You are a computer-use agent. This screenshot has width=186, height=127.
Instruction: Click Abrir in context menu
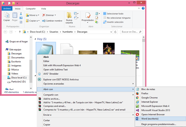click(x=86, y=57)
